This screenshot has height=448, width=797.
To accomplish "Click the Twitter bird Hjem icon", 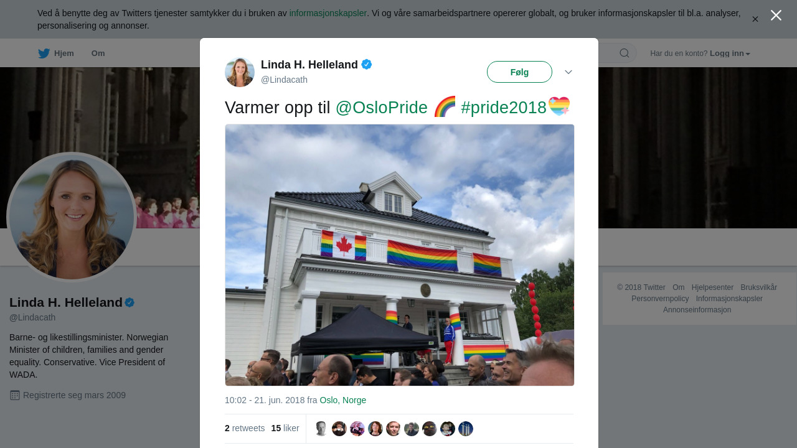I will tap(44, 54).
